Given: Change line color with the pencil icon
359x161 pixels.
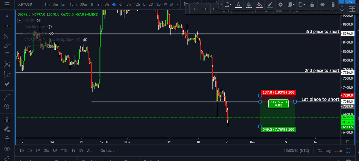Looking at the screenshot, I should (270, 4).
